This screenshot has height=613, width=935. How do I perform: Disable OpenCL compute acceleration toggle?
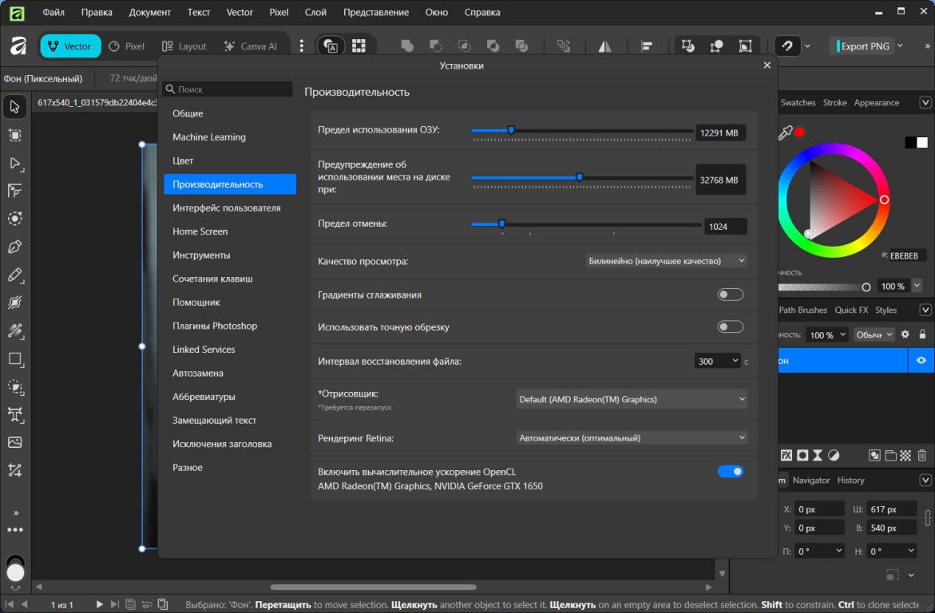(730, 472)
